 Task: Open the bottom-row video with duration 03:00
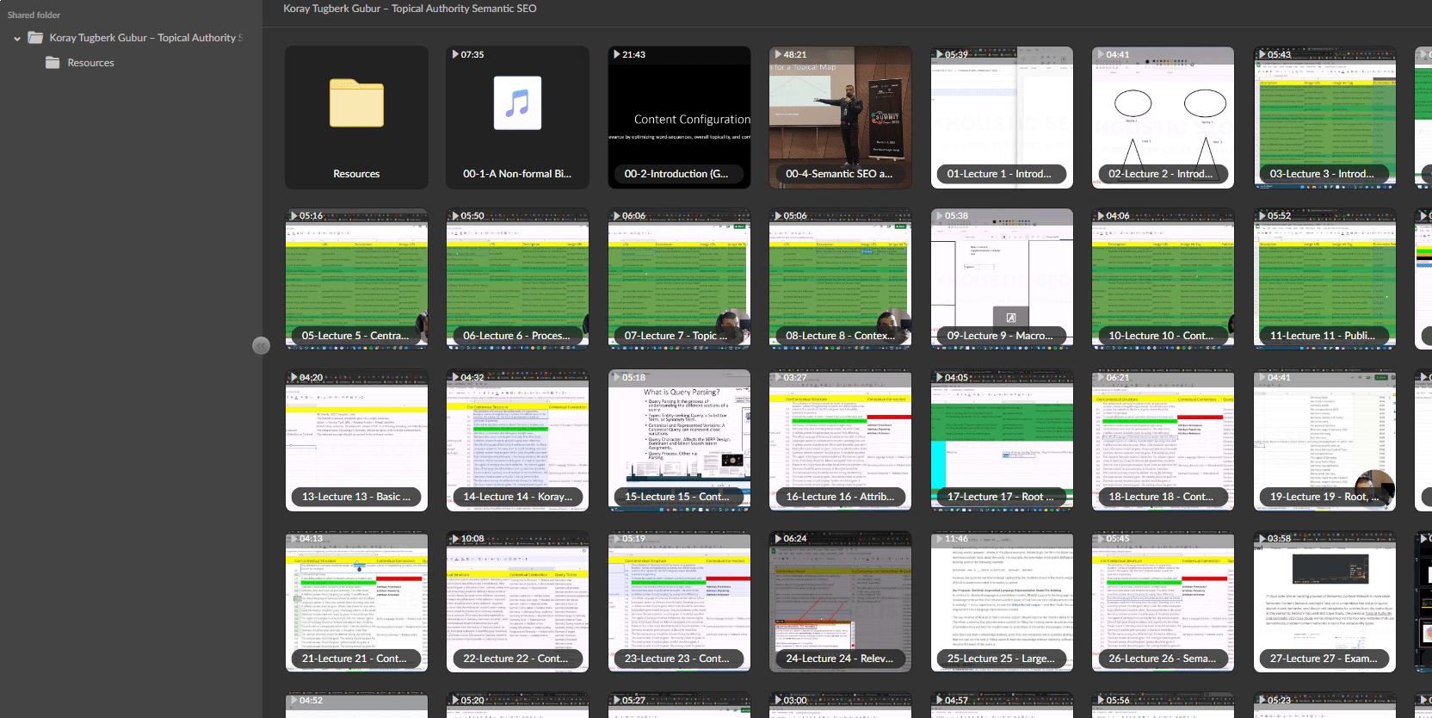pyautogui.click(x=840, y=706)
